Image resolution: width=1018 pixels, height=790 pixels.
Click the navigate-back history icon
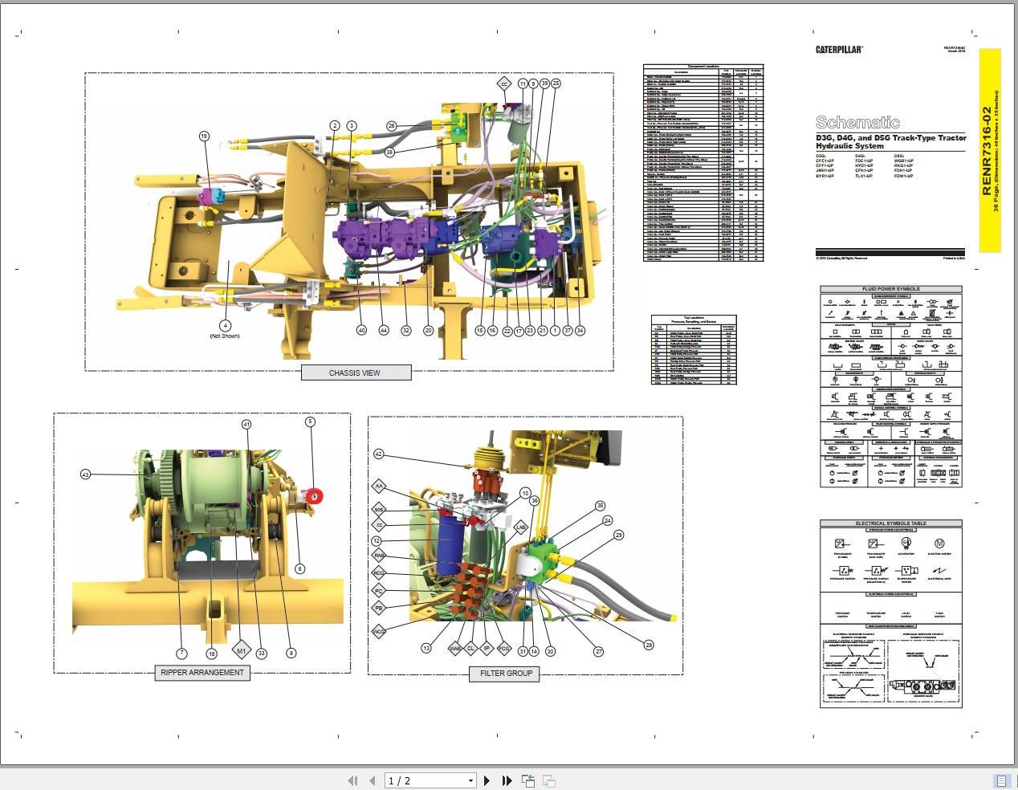[529, 780]
